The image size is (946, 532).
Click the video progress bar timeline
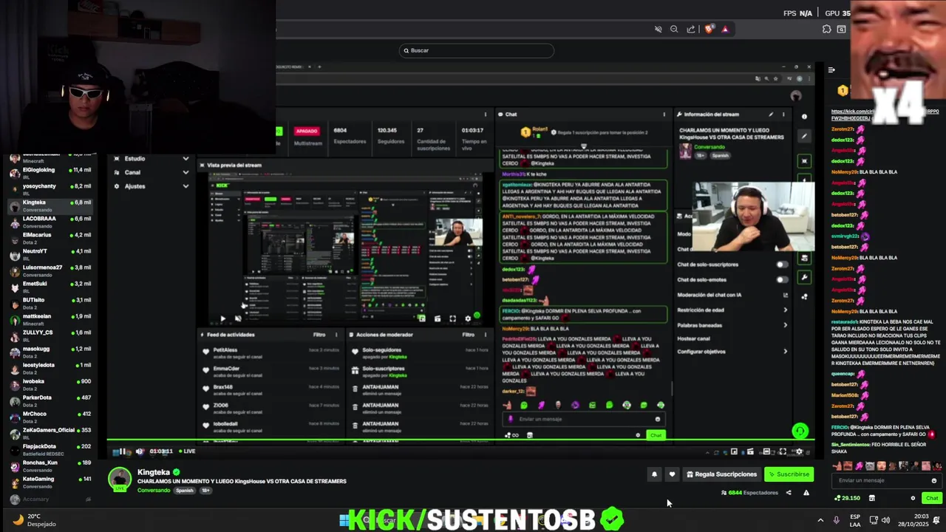tap(461, 441)
